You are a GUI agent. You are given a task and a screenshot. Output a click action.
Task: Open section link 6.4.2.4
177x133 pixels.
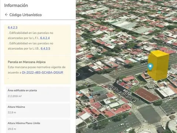[45, 38]
